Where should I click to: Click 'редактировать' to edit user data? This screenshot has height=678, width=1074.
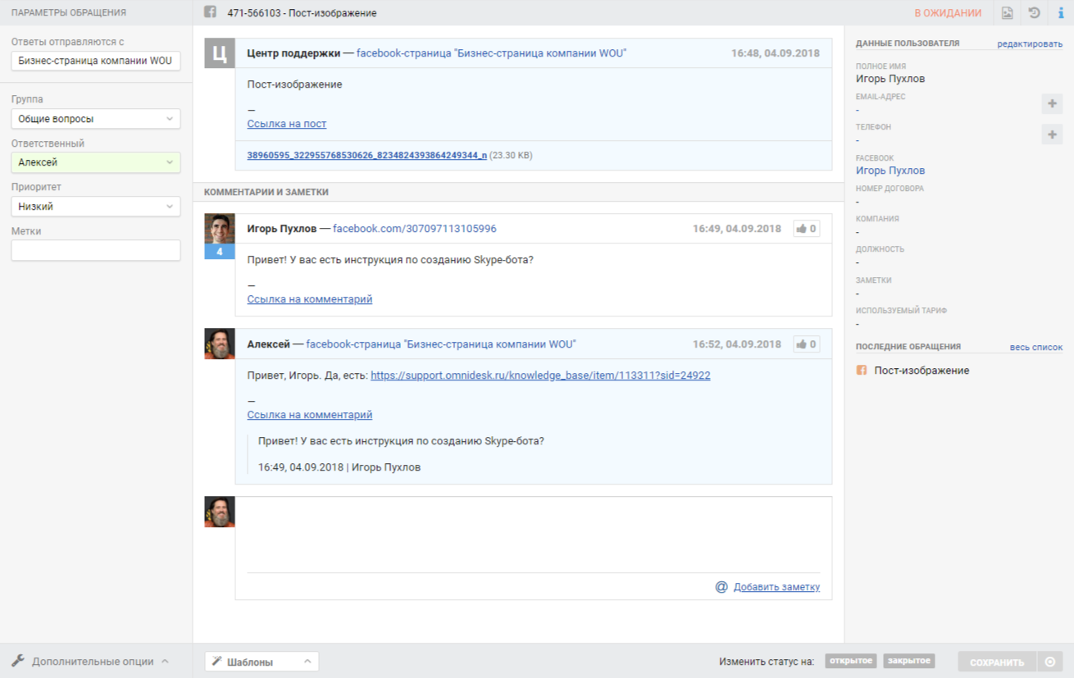[1030, 43]
